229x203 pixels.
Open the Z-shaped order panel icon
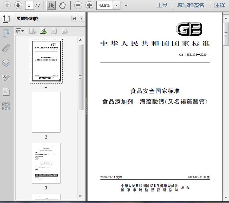pyautogui.click(x=6, y=106)
